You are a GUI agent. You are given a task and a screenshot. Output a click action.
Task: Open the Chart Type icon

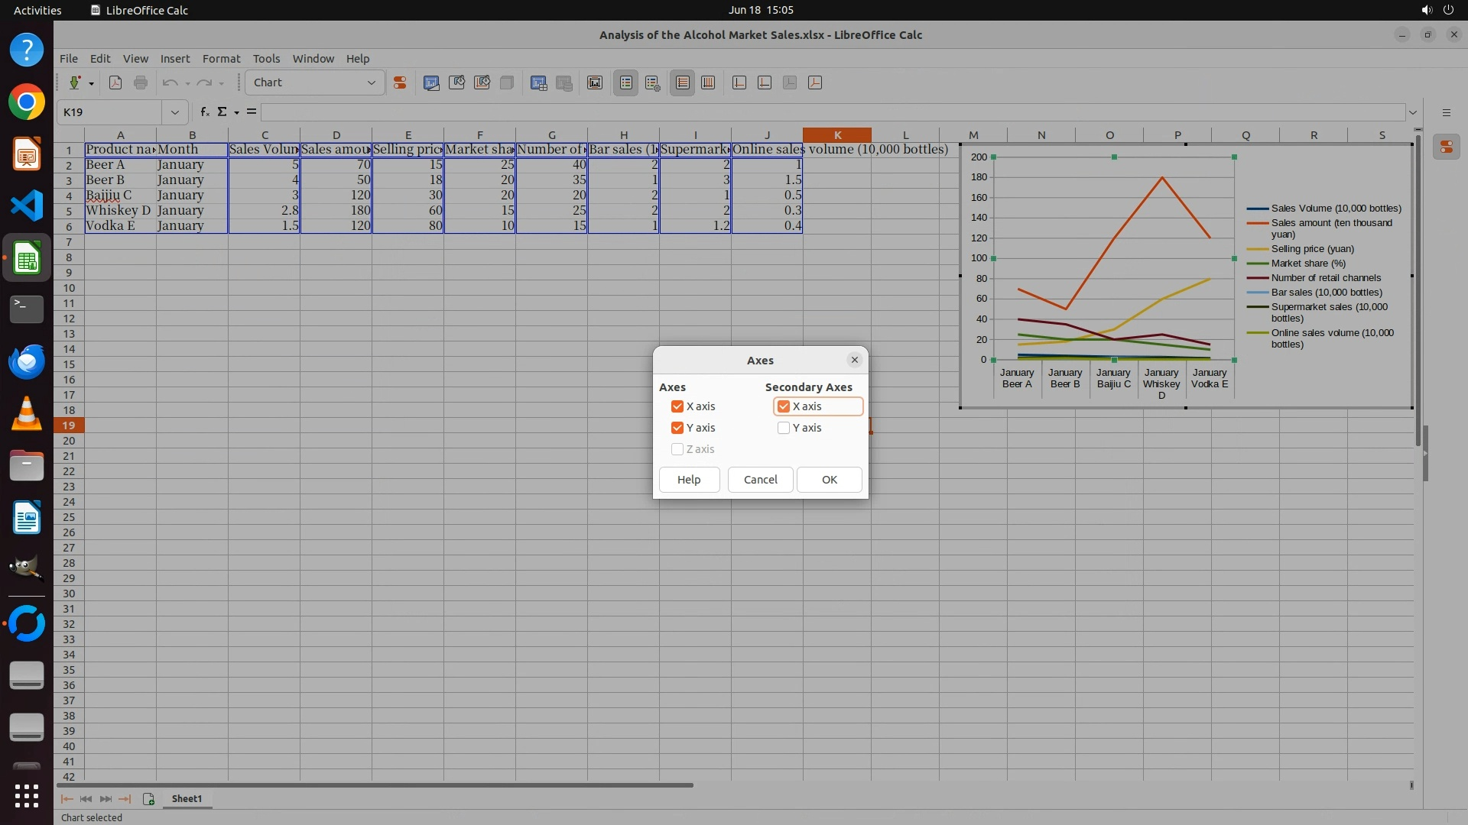click(431, 82)
